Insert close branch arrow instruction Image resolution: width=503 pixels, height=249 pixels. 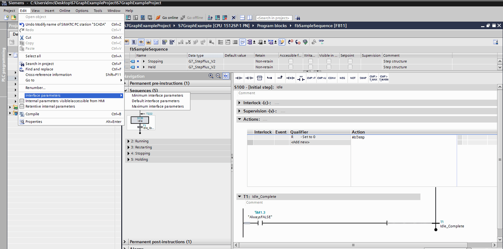click(x=280, y=77)
